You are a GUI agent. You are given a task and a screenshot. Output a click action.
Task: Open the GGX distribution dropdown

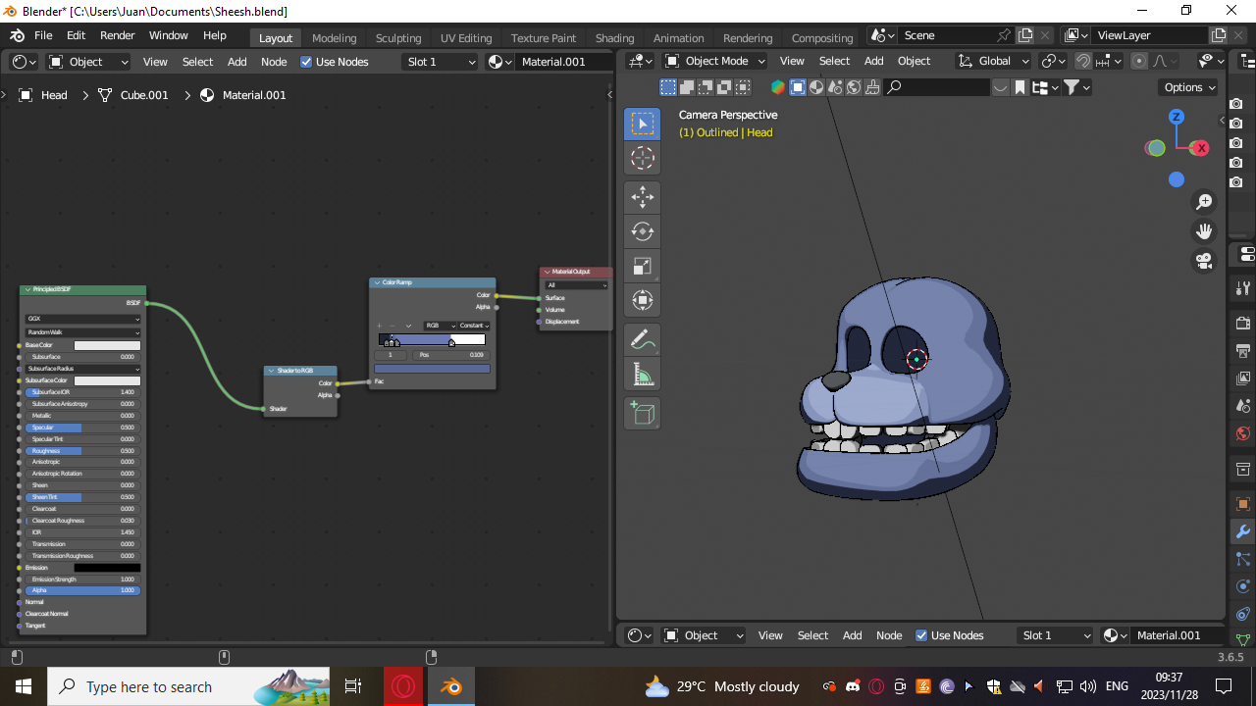(x=83, y=319)
